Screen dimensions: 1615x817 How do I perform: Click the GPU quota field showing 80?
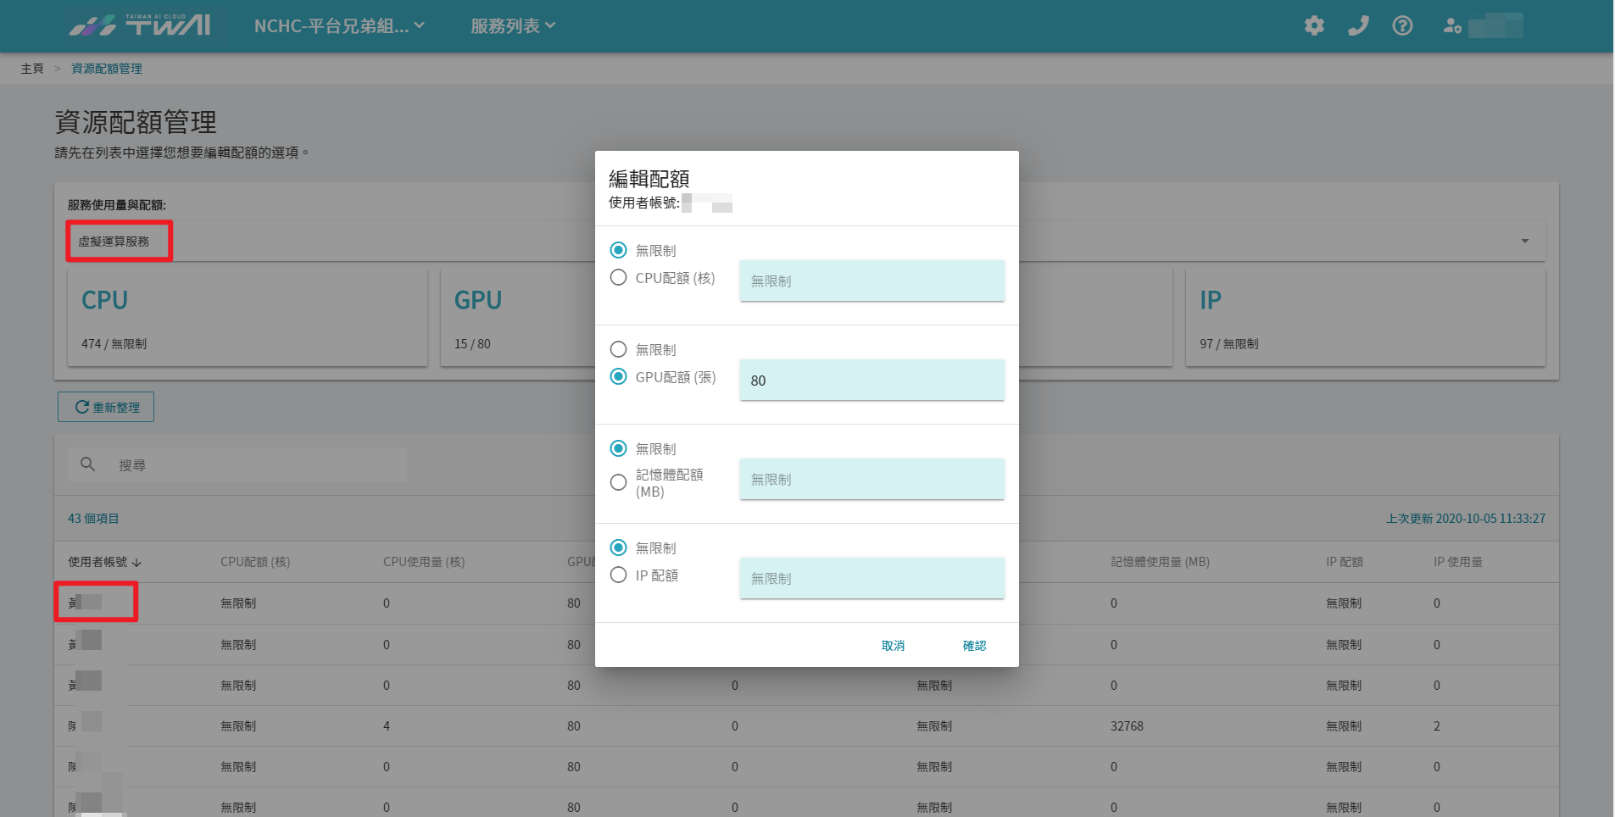click(x=872, y=380)
